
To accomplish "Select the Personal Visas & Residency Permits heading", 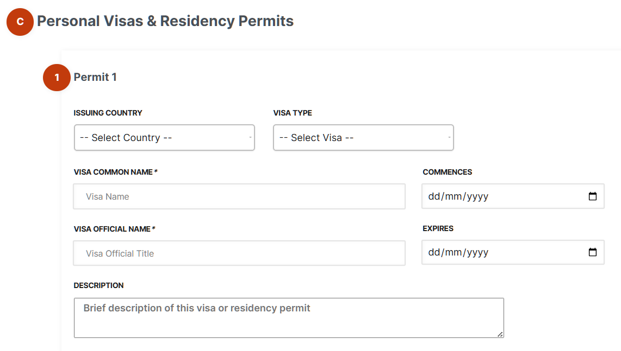I will click(x=166, y=21).
